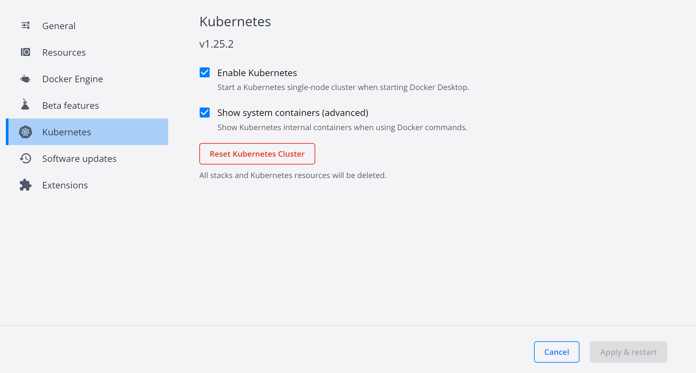Click the Cancel button
This screenshot has width=696, height=373.
556,352
